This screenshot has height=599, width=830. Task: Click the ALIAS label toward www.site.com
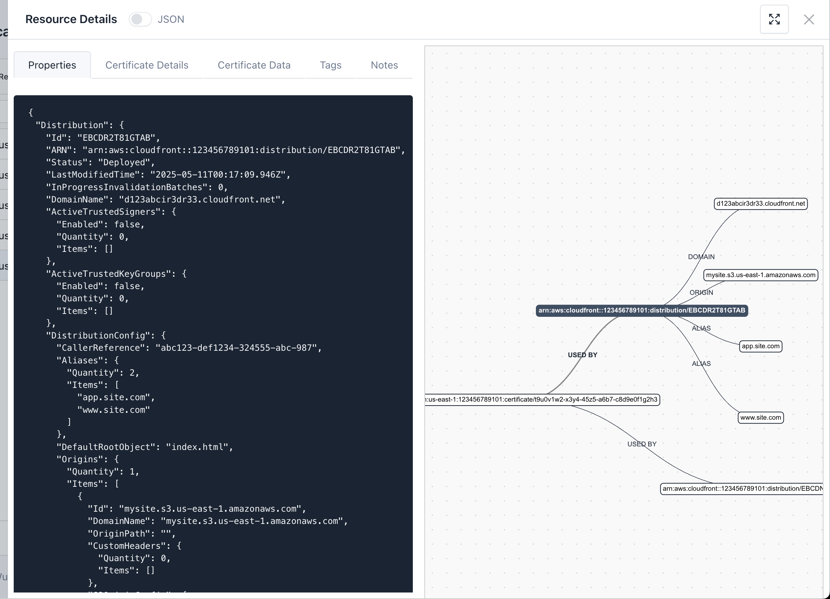tap(701, 364)
